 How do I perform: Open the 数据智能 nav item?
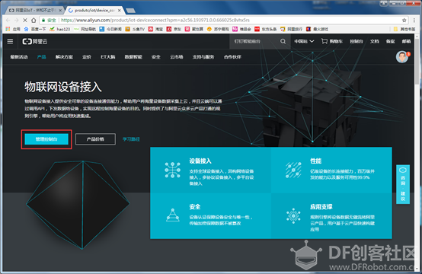133,57
